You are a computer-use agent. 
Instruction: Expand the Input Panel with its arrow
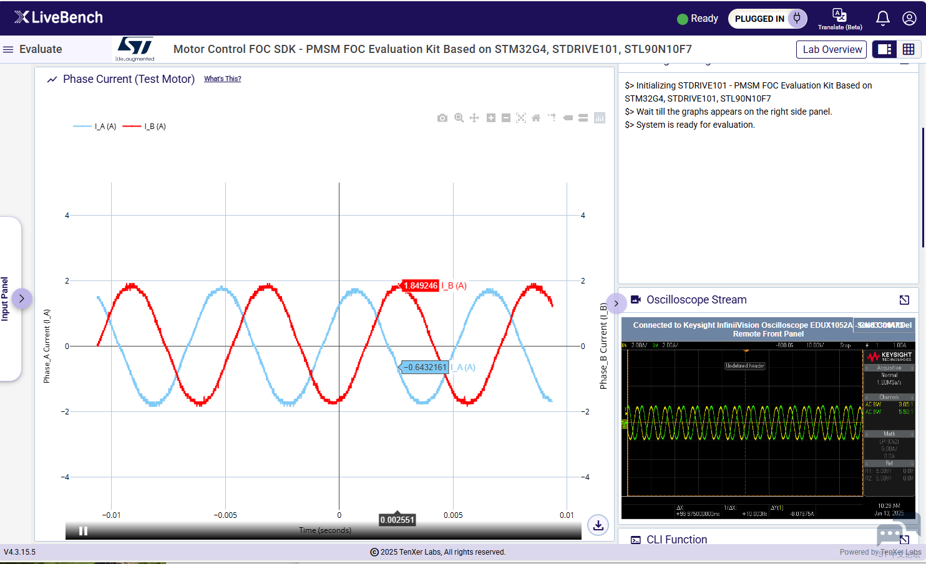[x=22, y=299]
